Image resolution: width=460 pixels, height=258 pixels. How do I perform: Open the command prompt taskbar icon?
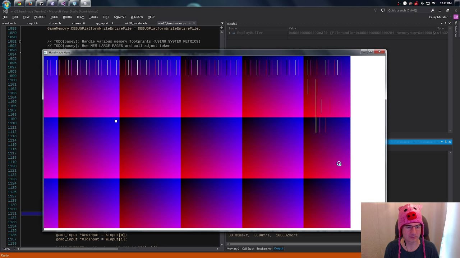tap(41, 4)
